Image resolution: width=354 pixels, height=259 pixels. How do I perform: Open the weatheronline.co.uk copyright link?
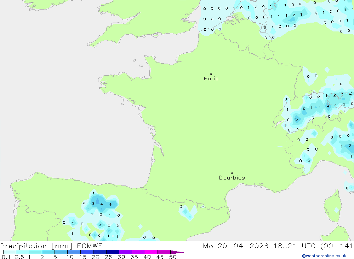coord(324,256)
